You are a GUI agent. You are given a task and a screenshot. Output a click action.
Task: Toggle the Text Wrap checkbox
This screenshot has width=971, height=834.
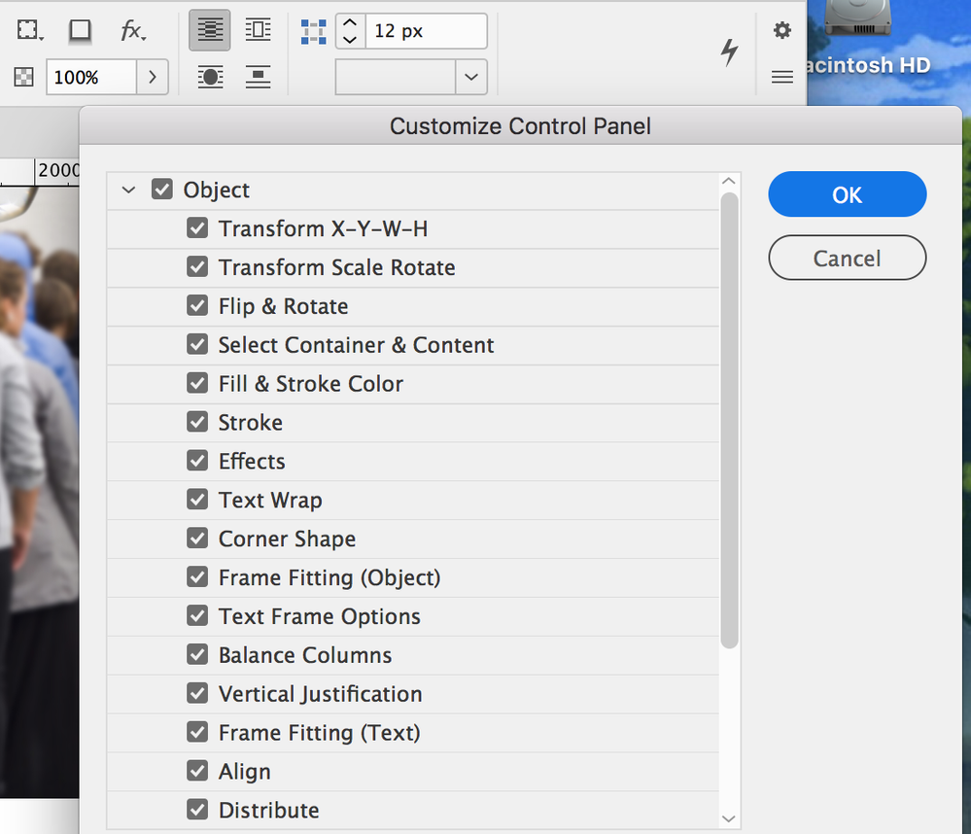tap(198, 501)
